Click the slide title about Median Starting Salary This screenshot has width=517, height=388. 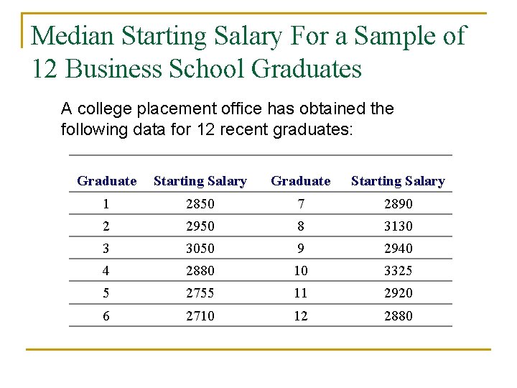(x=248, y=52)
